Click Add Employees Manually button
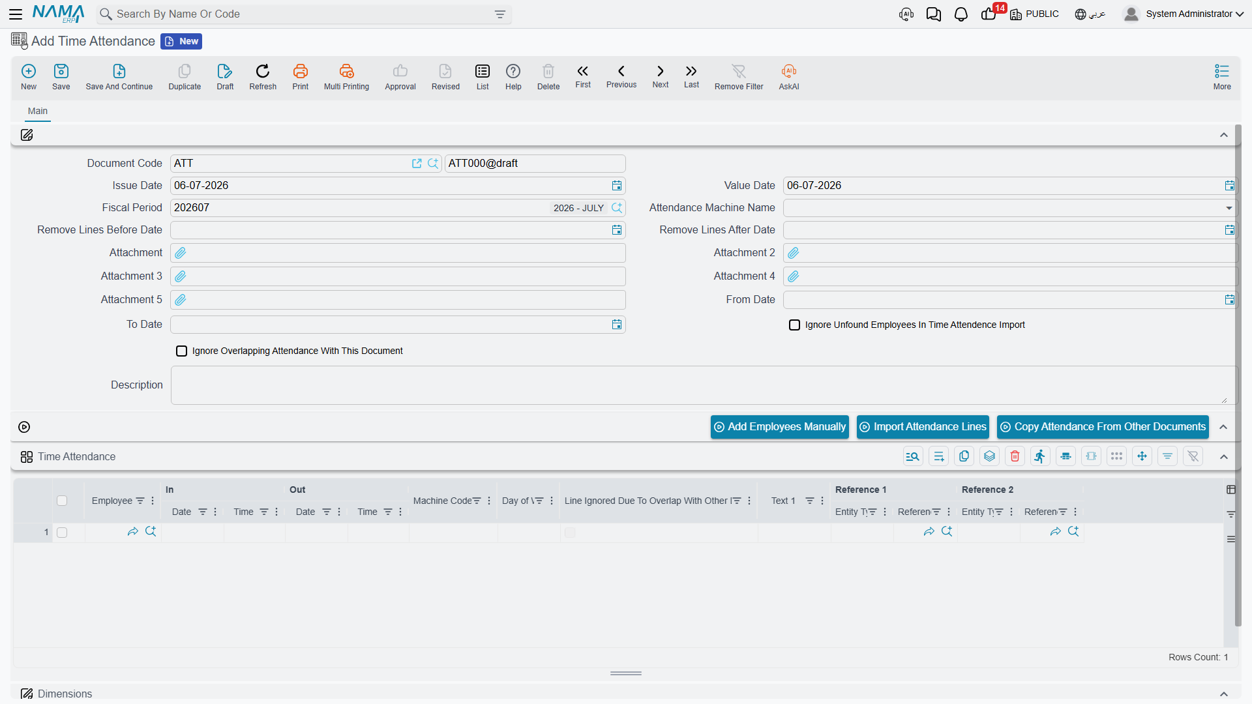 [780, 427]
